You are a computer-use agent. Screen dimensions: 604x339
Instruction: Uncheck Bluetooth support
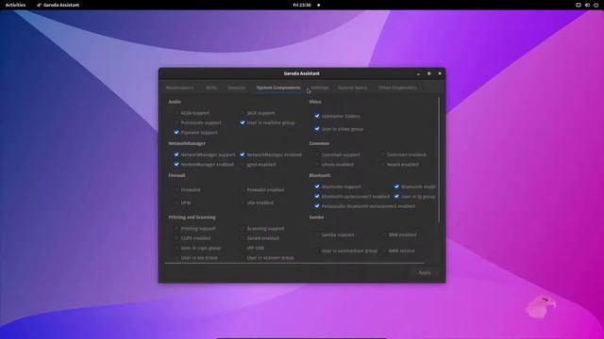pyautogui.click(x=317, y=186)
